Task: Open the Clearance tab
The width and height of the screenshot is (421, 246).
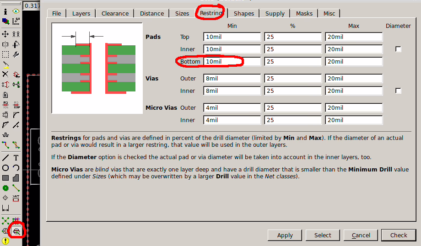Action: point(115,13)
